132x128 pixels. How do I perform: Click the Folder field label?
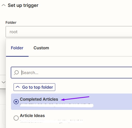[x=11, y=22]
